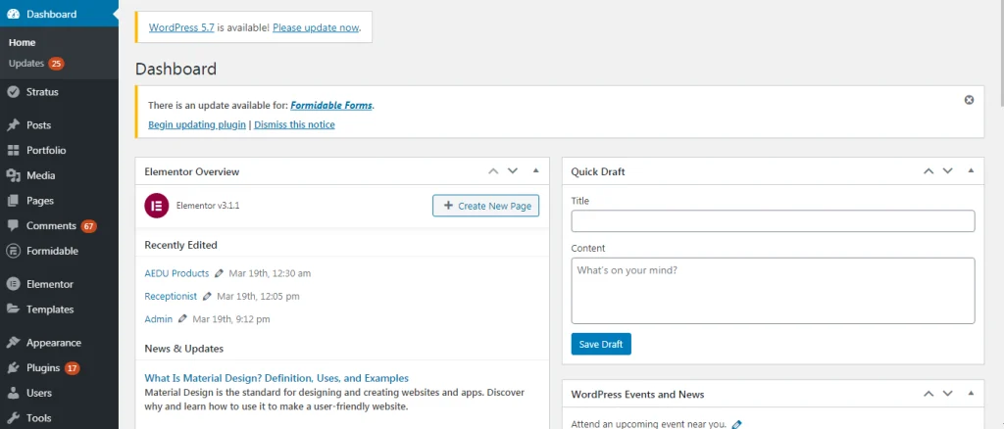This screenshot has width=1004, height=429.
Task: Click edit pencil next to Receptionist
Action: (207, 297)
